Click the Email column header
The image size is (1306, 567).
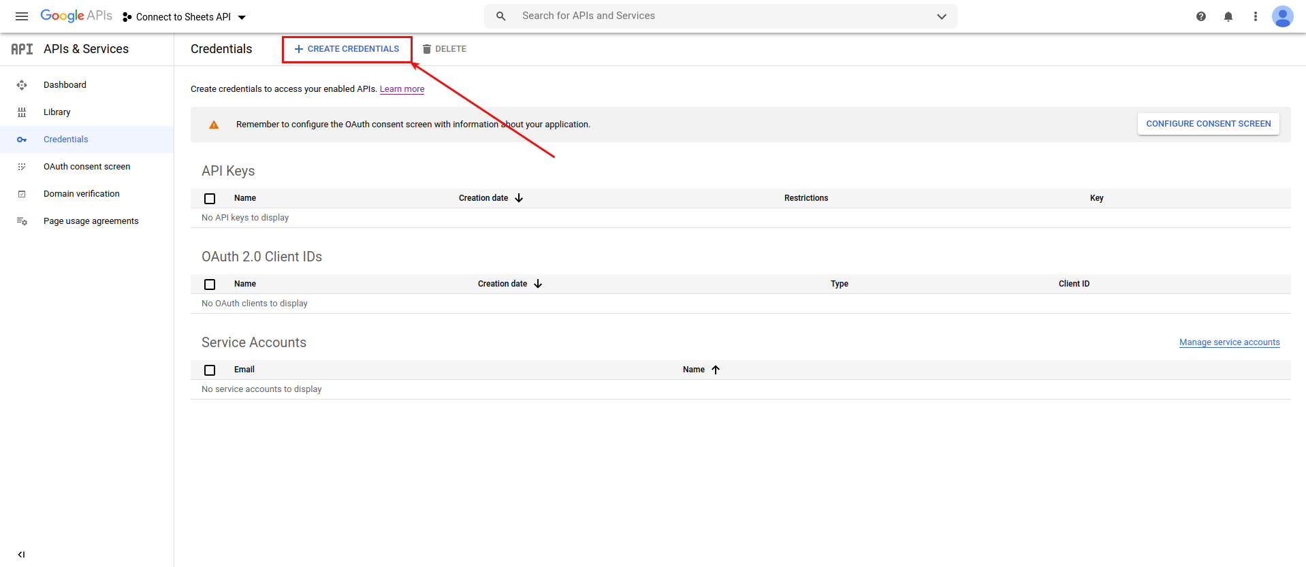coord(244,370)
